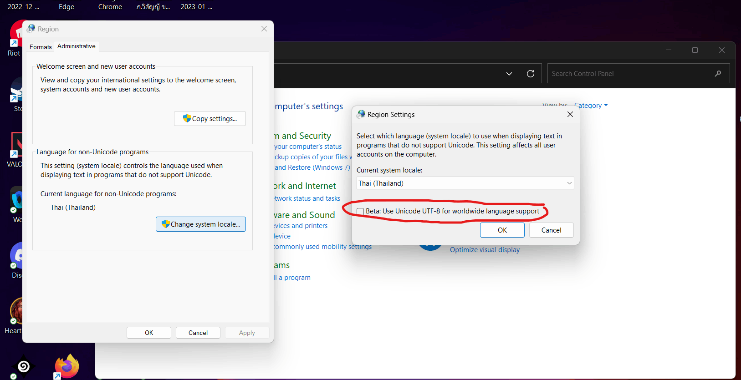Click the Copy settings button

coord(210,118)
